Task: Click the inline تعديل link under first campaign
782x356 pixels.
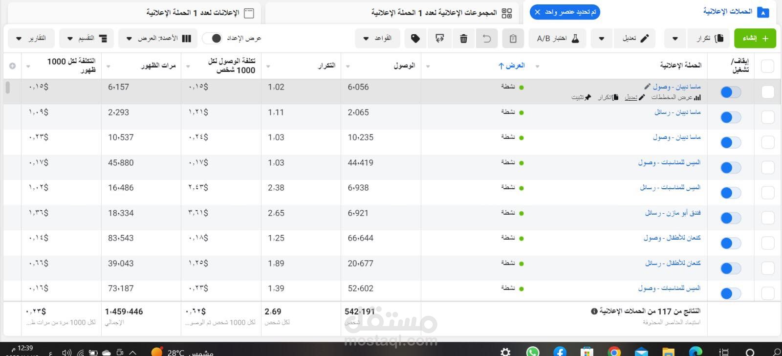Action: (634, 97)
